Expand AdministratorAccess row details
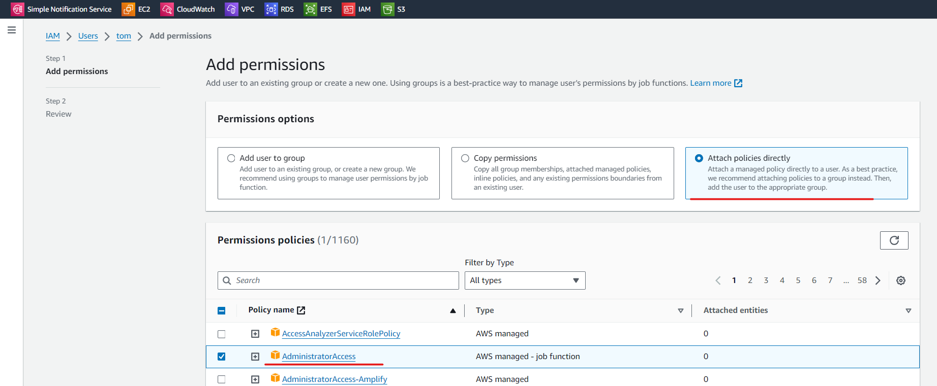The height and width of the screenshot is (386, 937). (x=255, y=357)
